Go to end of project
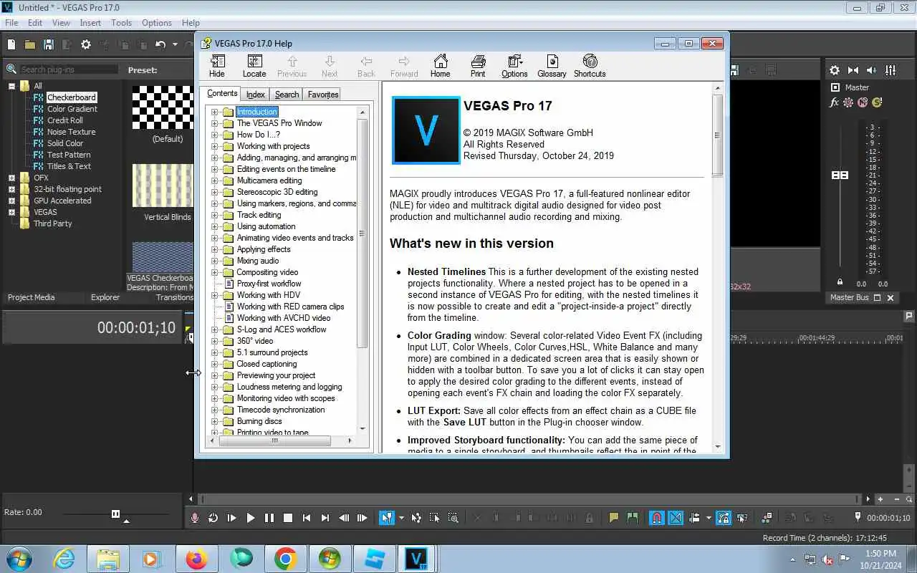The width and height of the screenshot is (917, 573). [x=325, y=518]
